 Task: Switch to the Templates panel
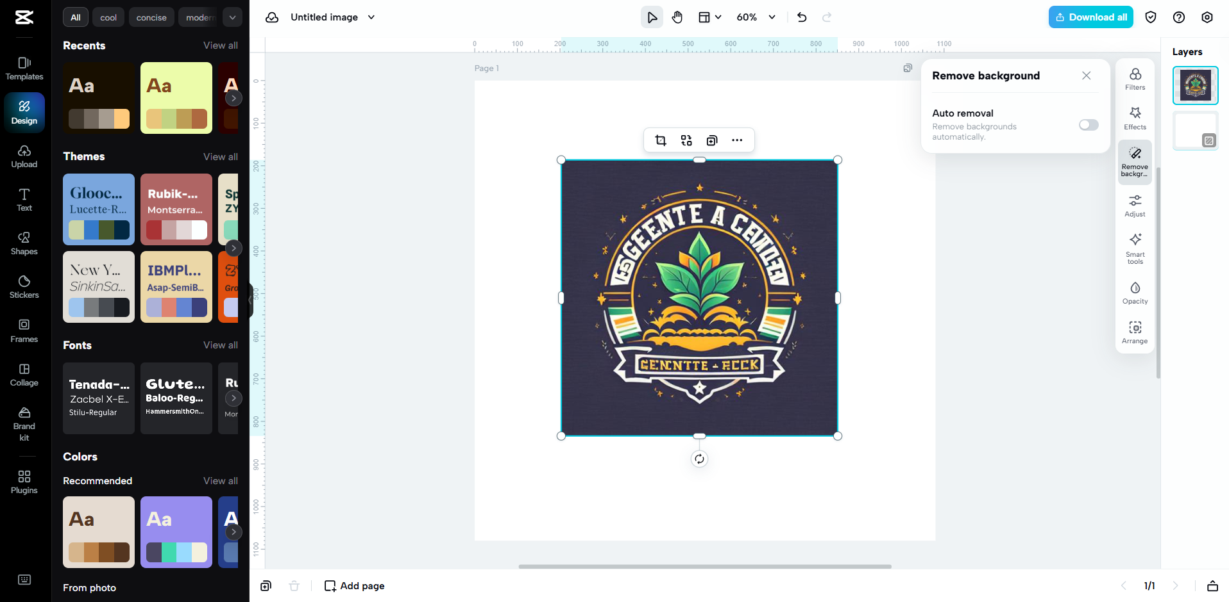point(24,68)
